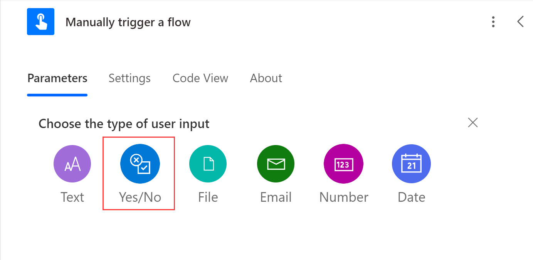
Task: Click the blue manual trigger hand icon
Action: point(40,22)
